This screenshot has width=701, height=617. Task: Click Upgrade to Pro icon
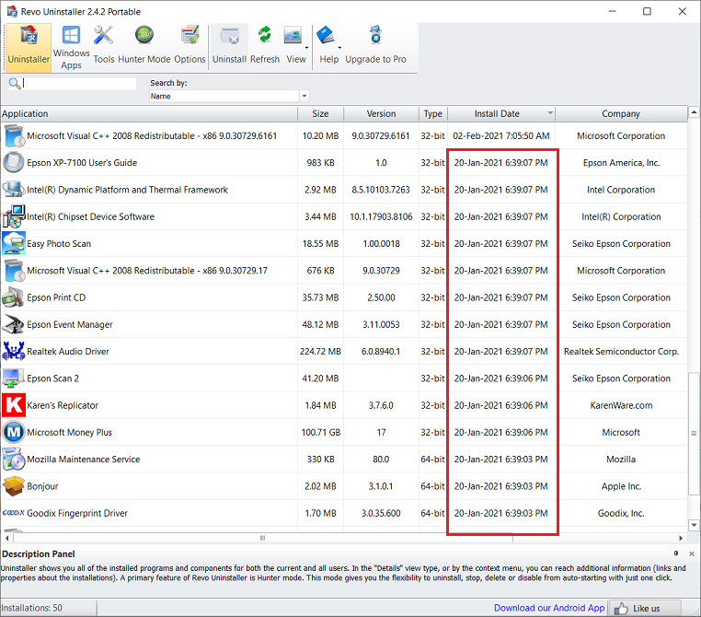pos(375,46)
